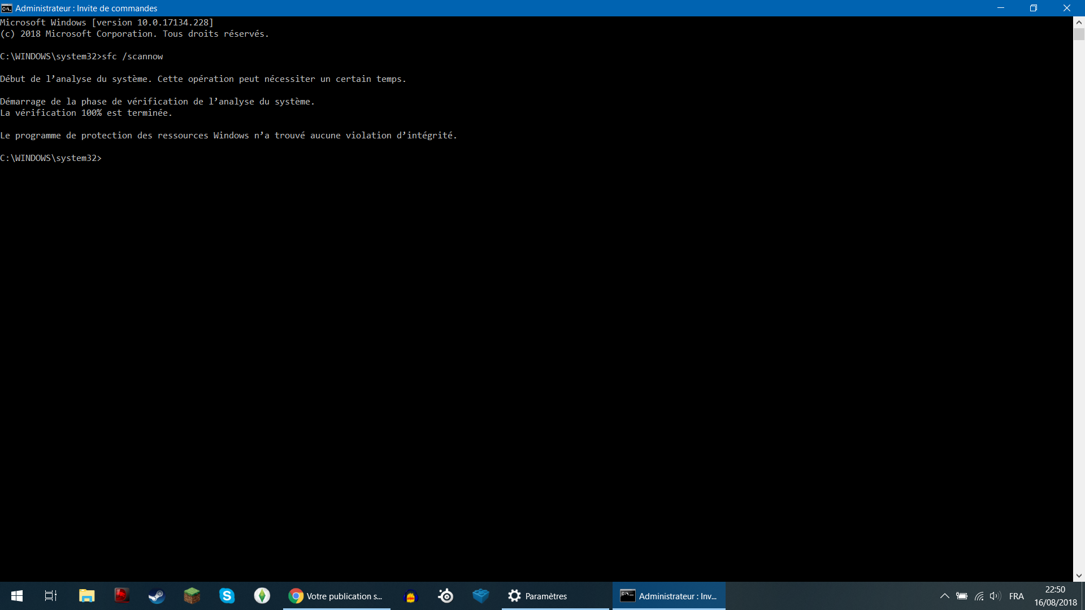Open the clock showing 22:50
The width and height of the screenshot is (1085, 610).
1055,596
